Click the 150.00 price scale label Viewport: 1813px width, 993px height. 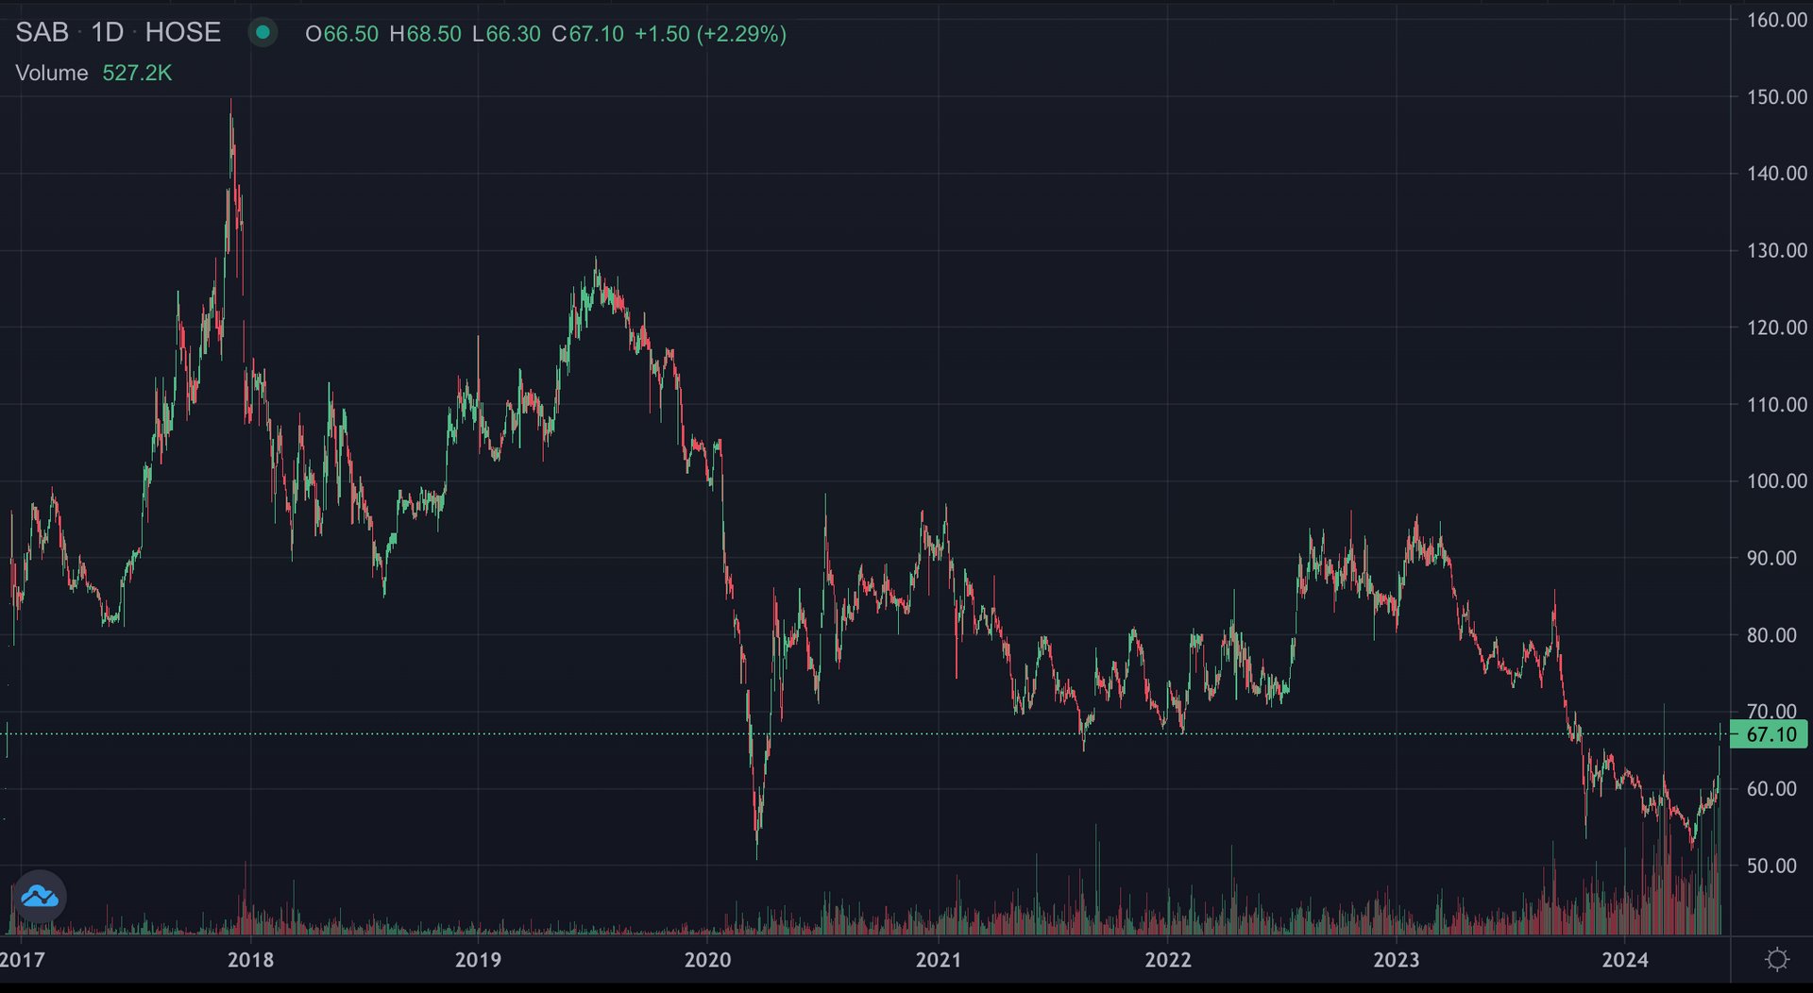(1776, 97)
